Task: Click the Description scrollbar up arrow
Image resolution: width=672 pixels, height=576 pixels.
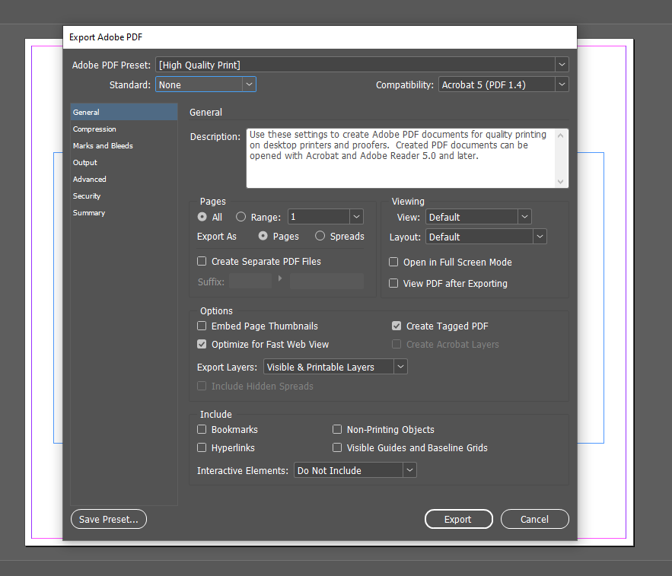Action: (561, 135)
